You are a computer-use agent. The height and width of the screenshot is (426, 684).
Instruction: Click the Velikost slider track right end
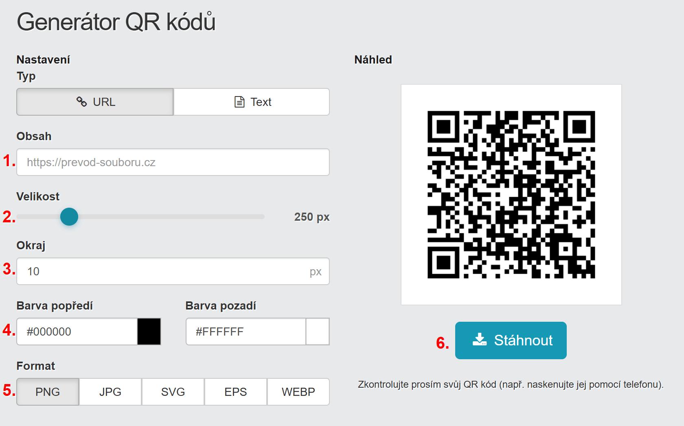coord(262,217)
